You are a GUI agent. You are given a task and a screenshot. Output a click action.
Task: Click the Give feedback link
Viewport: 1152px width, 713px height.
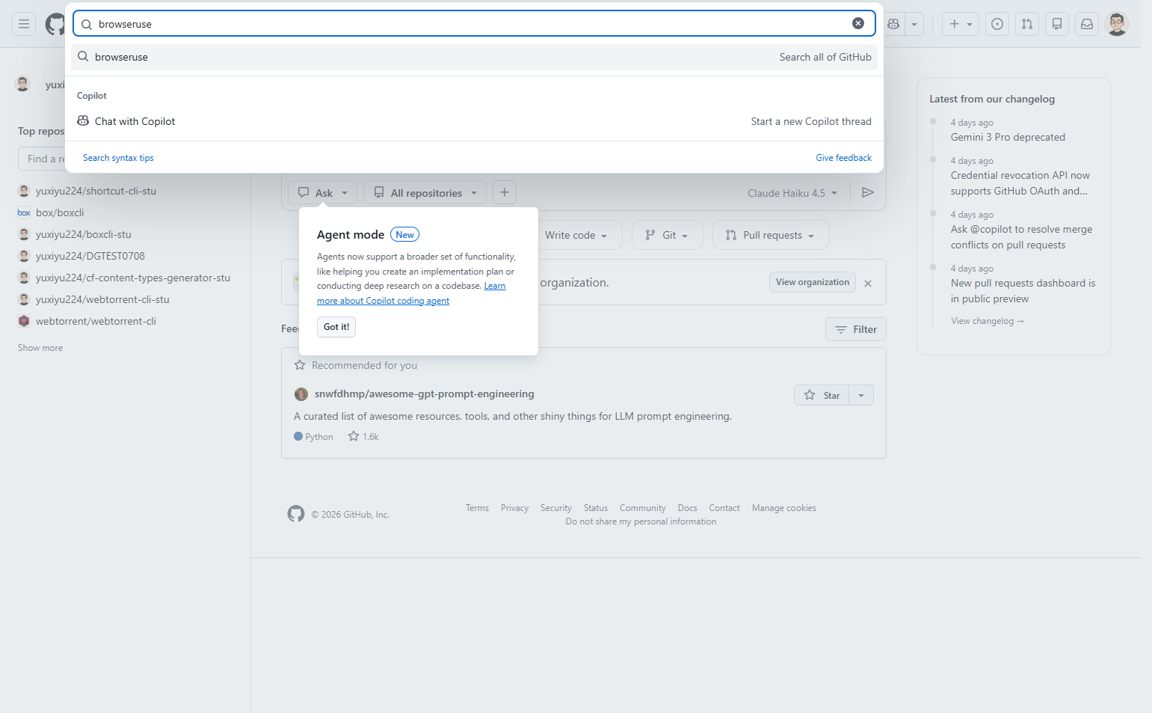843,158
